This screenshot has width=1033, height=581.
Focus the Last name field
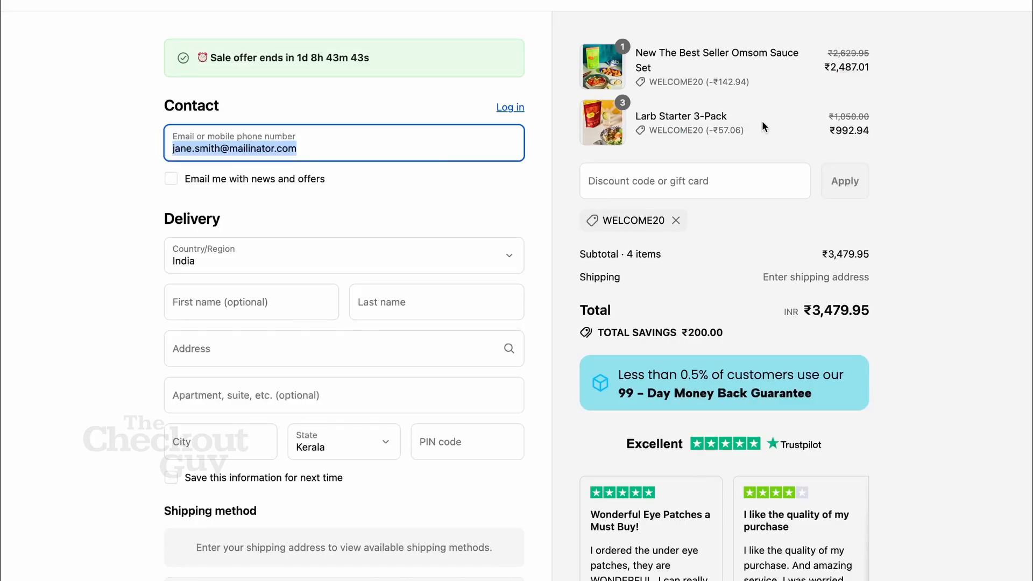[x=436, y=302]
